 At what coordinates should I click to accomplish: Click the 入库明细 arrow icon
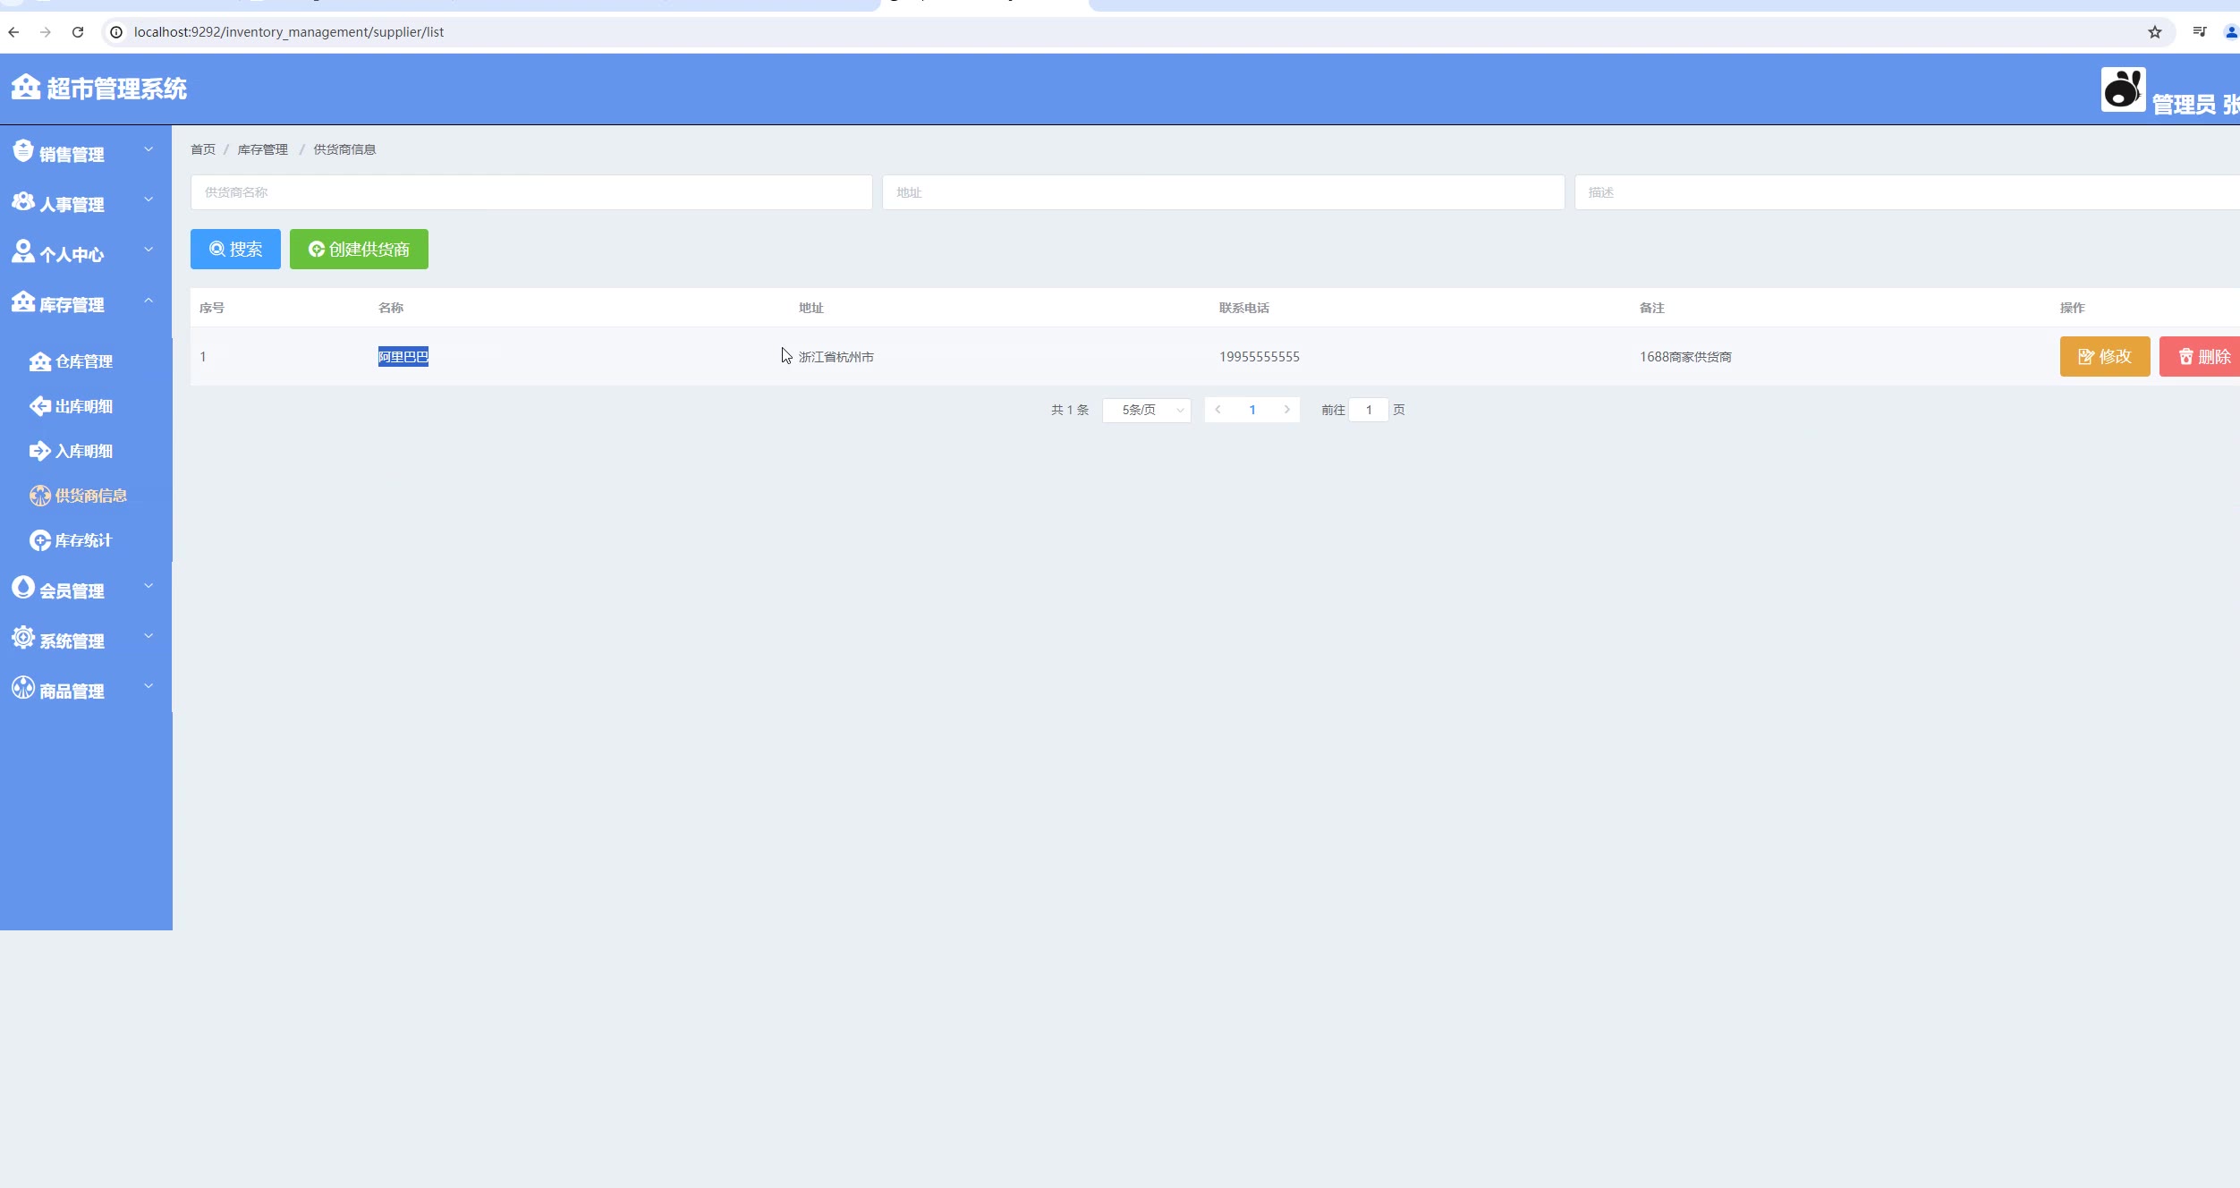pyautogui.click(x=40, y=451)
